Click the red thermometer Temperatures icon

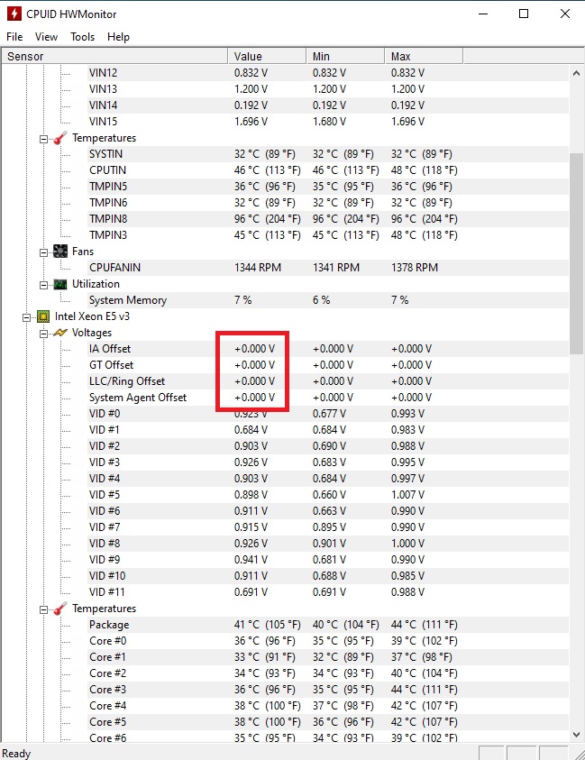[60, 138]
